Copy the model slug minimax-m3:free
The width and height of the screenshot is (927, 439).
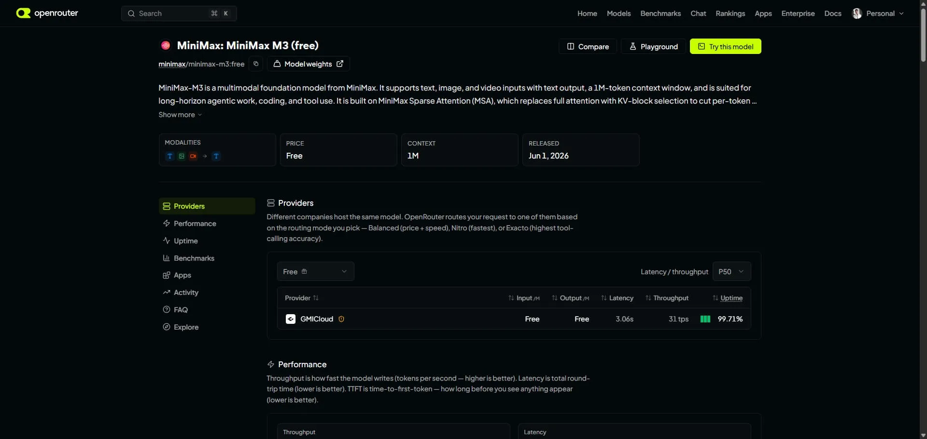[x=256, y=64]
